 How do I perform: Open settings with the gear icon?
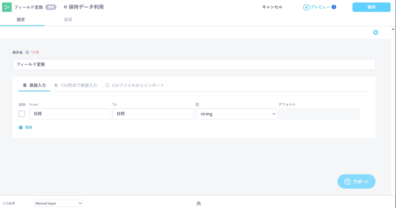375,32
